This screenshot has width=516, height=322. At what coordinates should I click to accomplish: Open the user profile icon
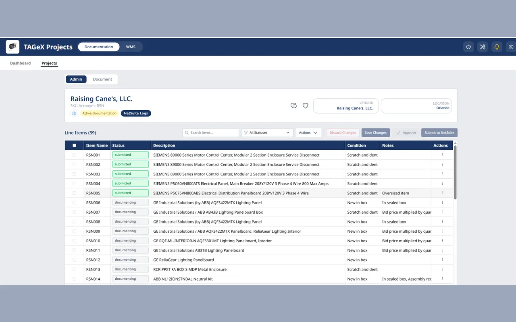[x=511, y=47]
